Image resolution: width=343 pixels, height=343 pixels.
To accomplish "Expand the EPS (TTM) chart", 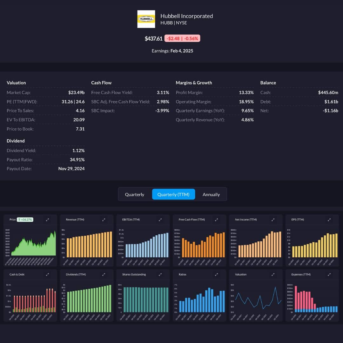I will tap(329, 220).
